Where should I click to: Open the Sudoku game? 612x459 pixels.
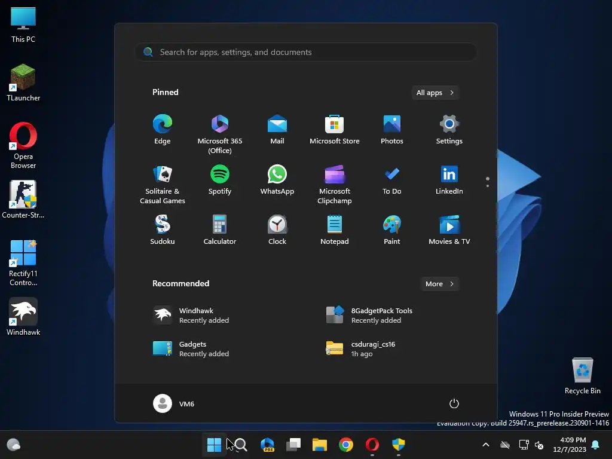click(163, 230)
